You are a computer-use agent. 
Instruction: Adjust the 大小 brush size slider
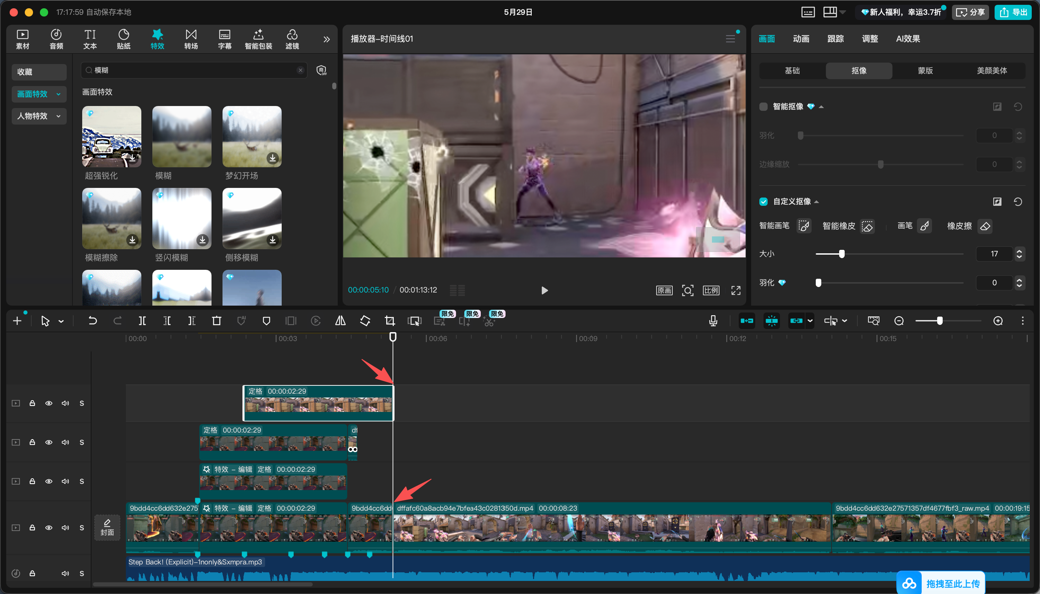point(842,254)
